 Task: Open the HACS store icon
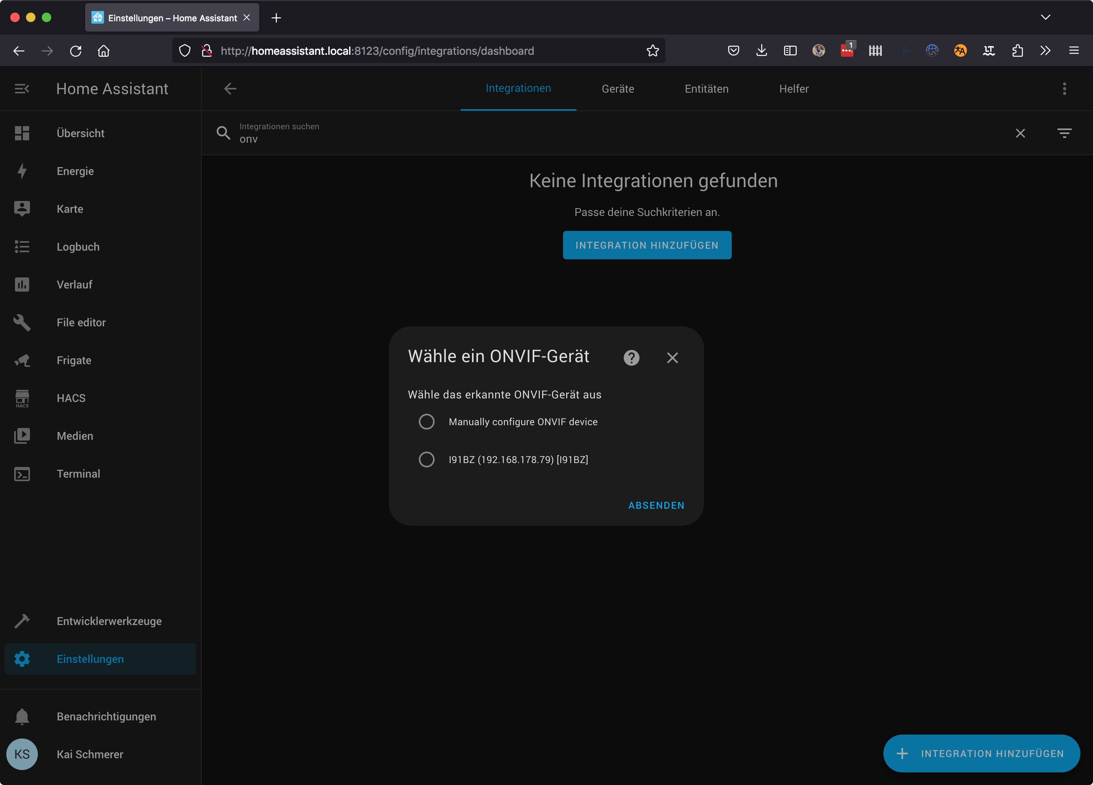tap(22, 398)
